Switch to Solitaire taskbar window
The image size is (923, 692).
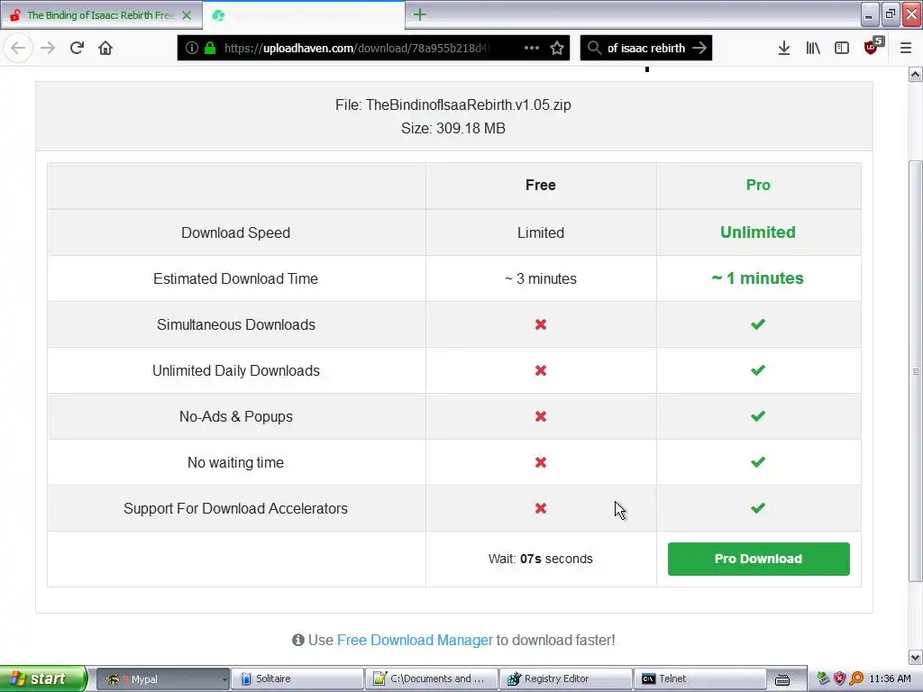296,679
